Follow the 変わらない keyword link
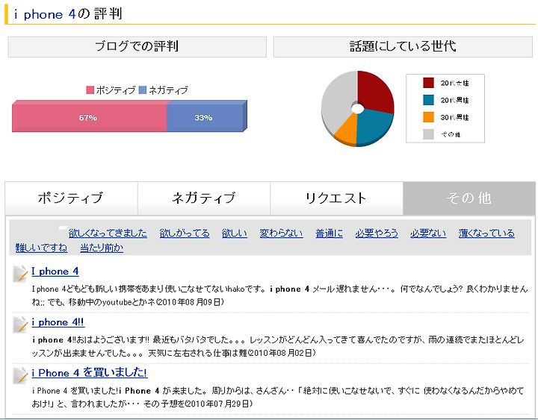 point(281,233)
